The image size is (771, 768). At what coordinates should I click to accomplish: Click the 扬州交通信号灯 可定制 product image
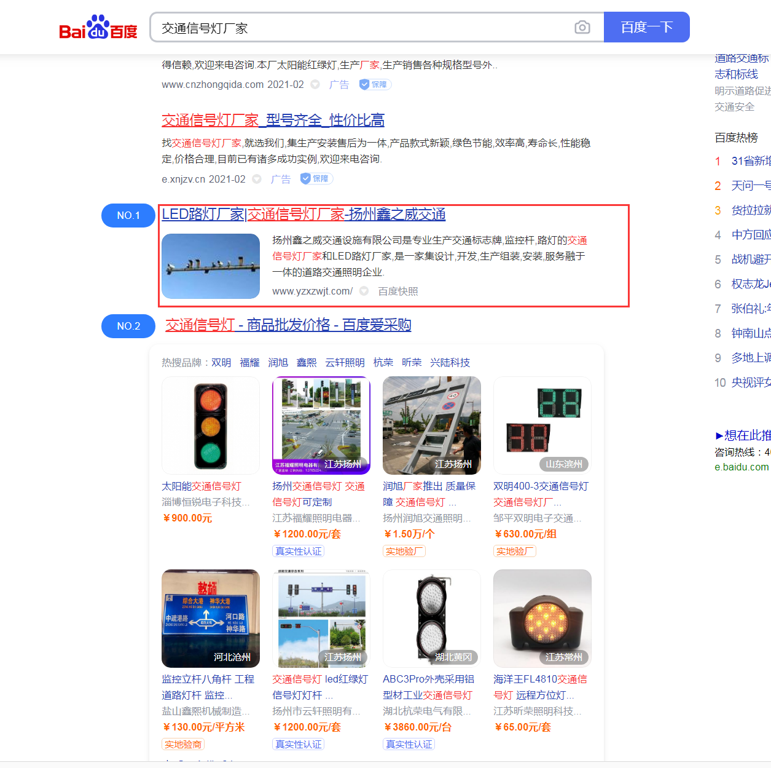tap(321, 426)
